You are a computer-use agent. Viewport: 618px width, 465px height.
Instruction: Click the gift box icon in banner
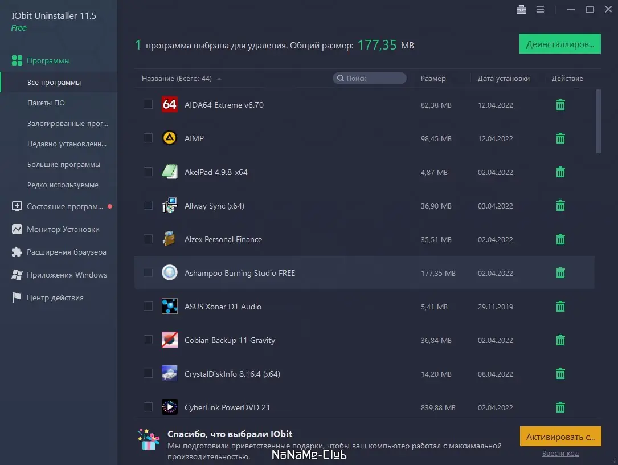pyautogui.click(x=149, y=439)
